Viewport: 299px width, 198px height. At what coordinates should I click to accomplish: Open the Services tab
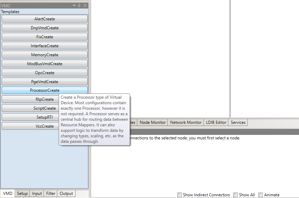coord(238,122)
